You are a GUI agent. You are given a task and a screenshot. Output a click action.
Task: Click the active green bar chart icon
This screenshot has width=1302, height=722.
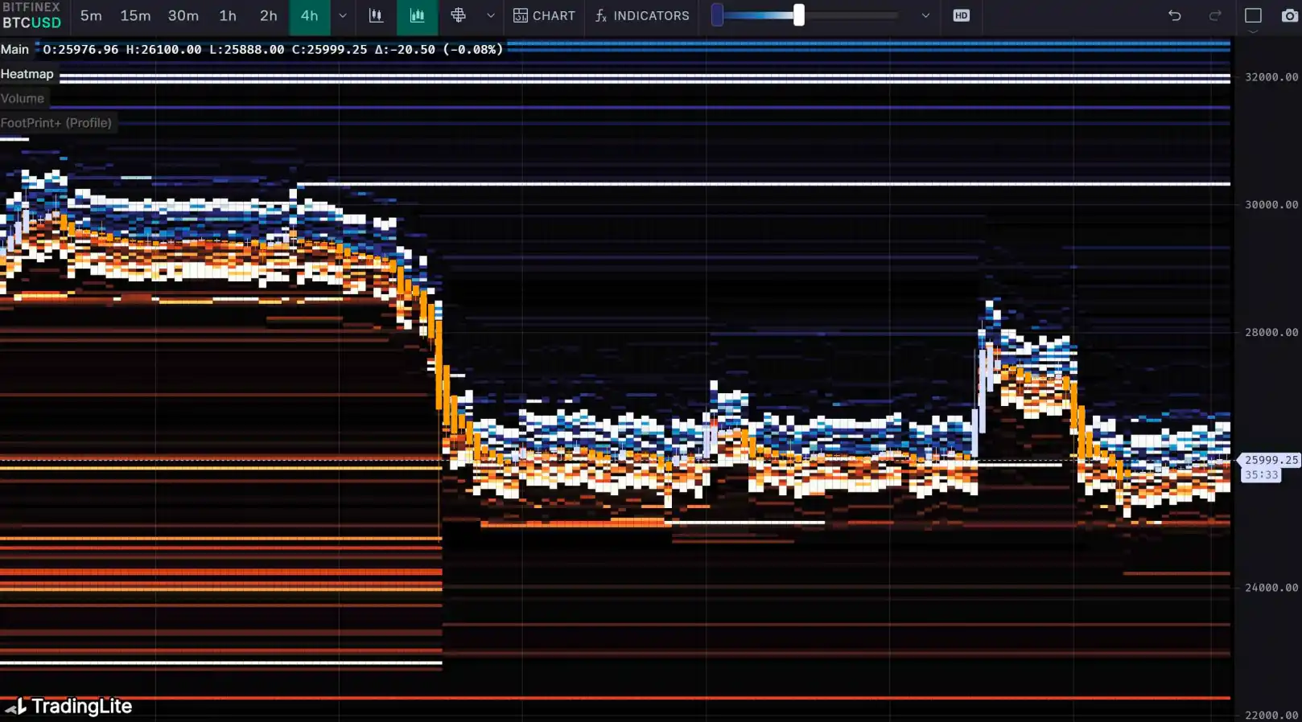pyautogui.click(x=417, y=16)
